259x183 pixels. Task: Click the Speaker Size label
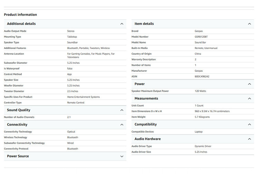click(11, 80)
